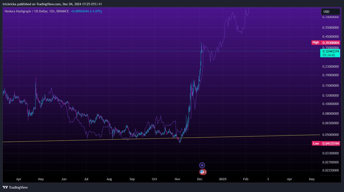Click the TradingView logo

pos(15,187)
